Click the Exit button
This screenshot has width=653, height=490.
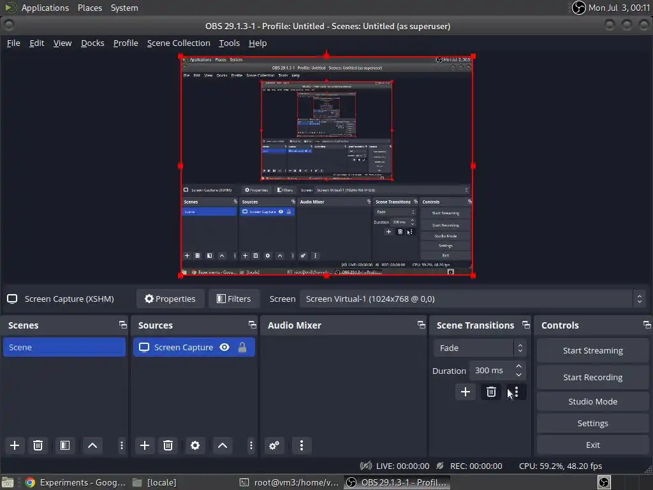pos(592,445)
